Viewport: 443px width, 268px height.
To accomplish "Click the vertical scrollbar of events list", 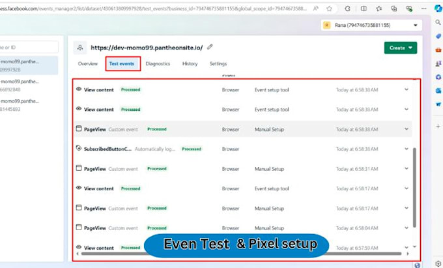I will coord(414,187).
